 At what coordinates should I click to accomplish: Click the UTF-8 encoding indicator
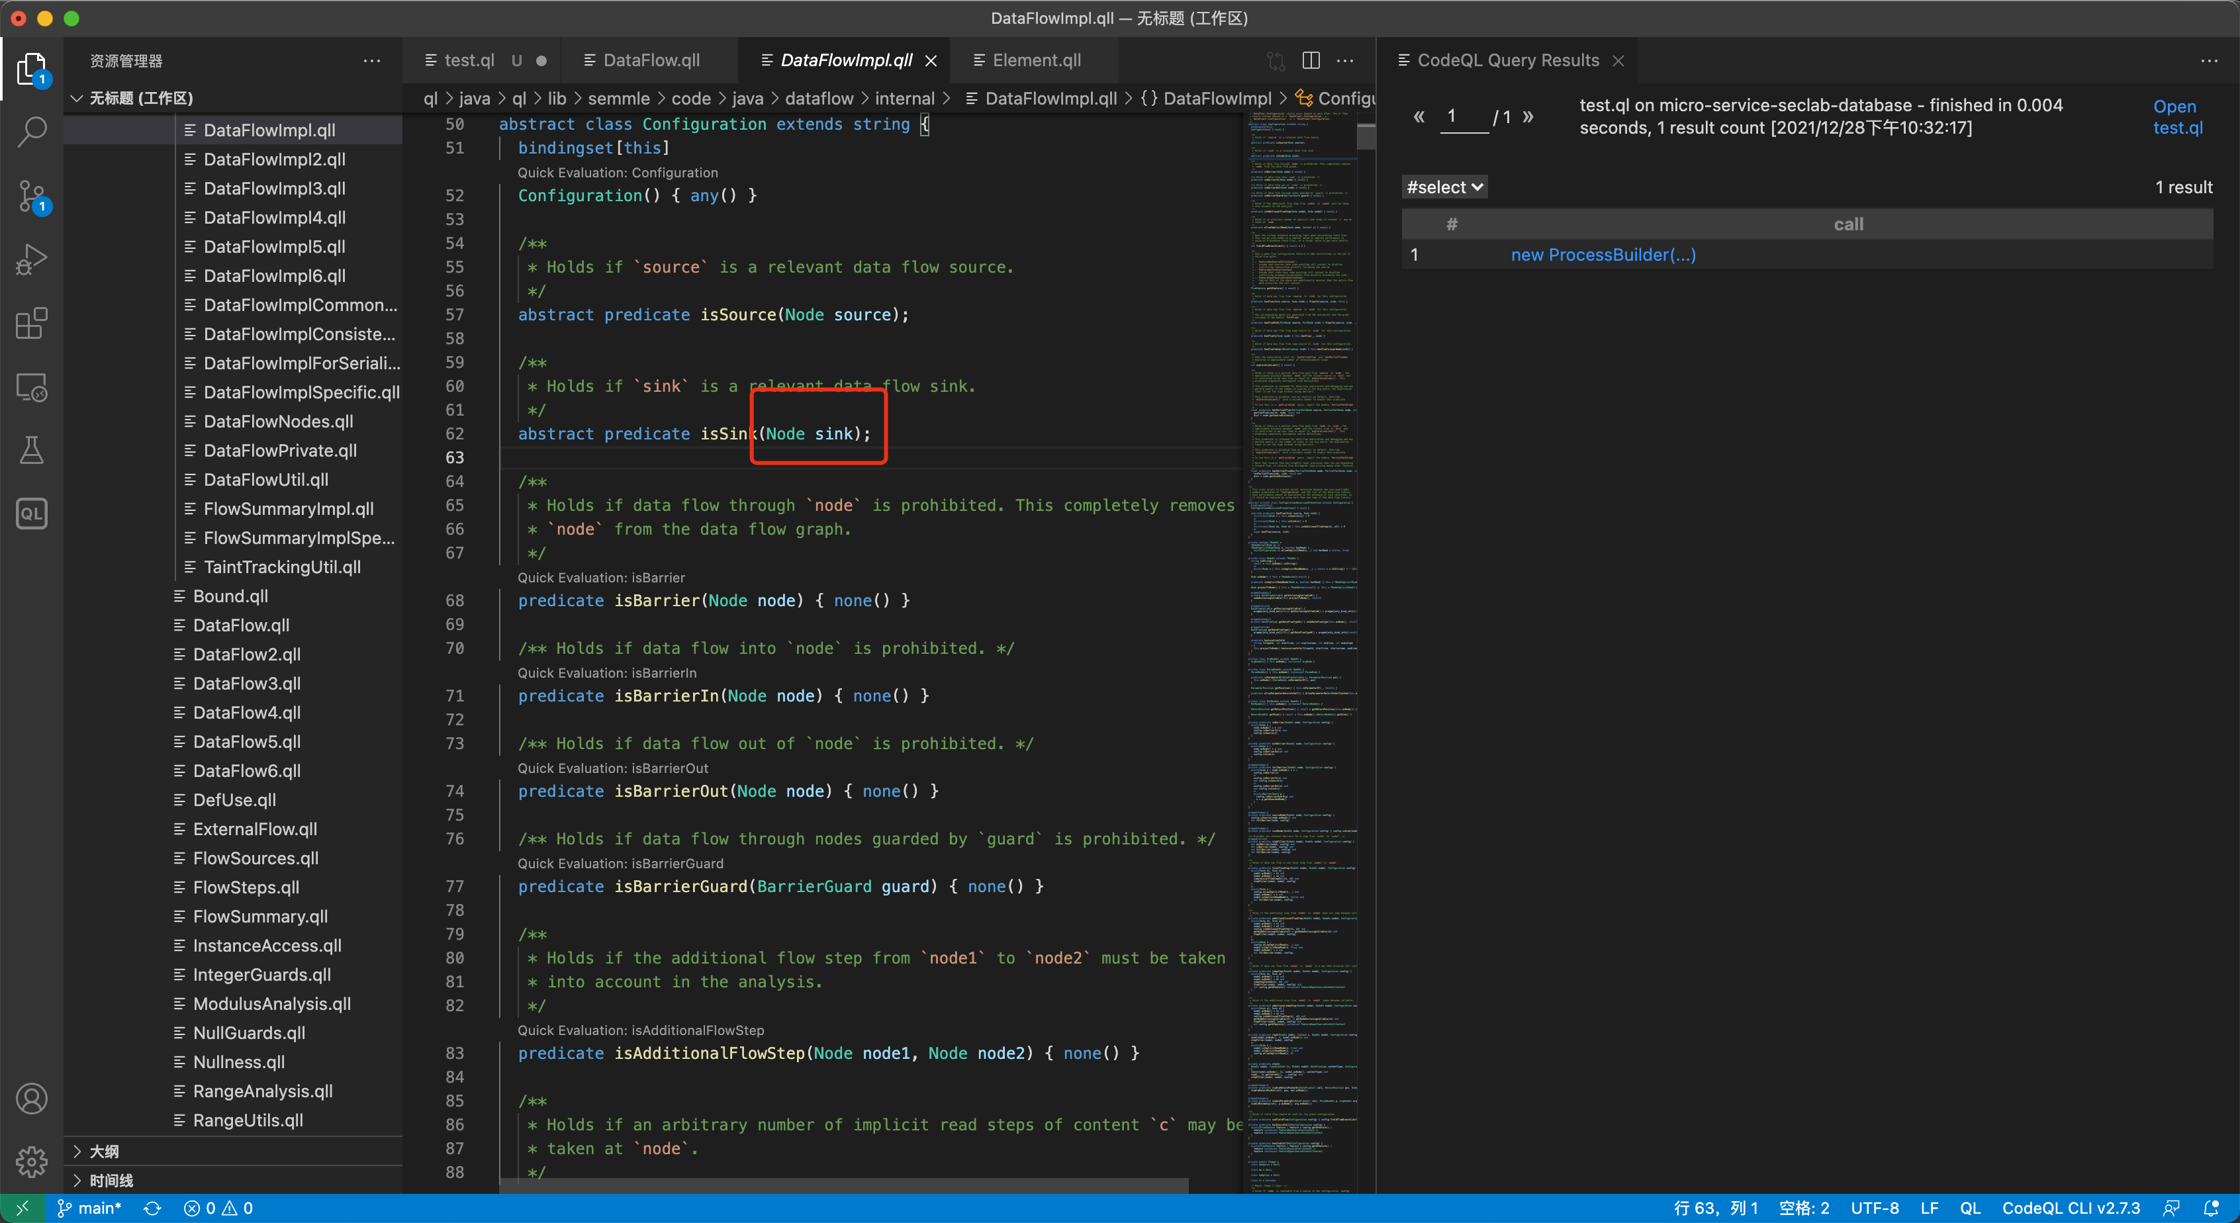coord(1875,1208)
